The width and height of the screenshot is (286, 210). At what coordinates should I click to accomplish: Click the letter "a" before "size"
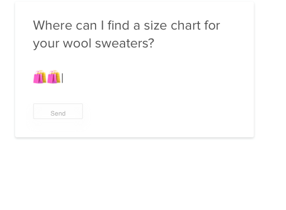[136, 26]
